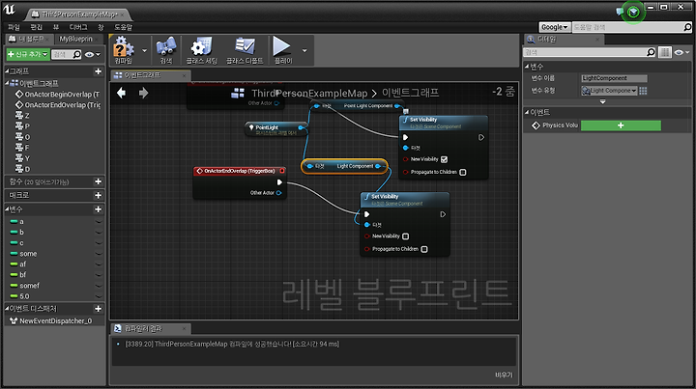Check Propagate to Children on upper Set Visibility
696x389 pixels.
(x=463, y=173)
